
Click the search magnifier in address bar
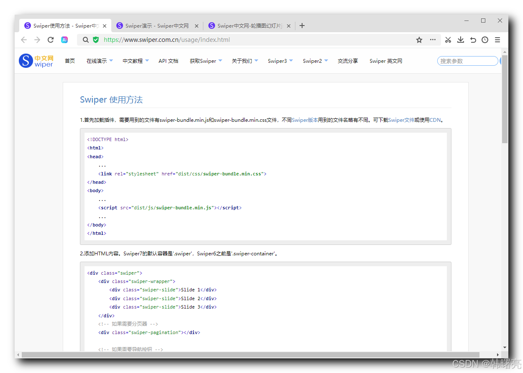tap(85, 40)
